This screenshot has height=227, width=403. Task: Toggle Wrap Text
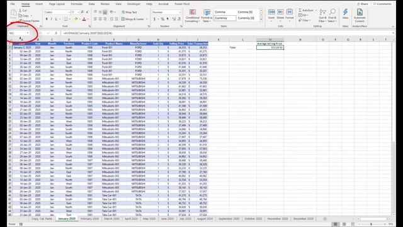pos(129,12)
